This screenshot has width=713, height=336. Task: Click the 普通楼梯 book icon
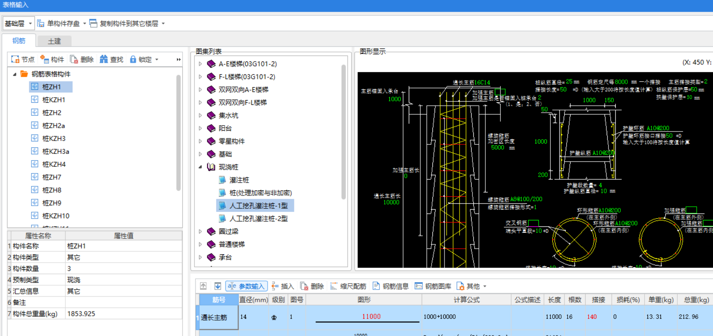(211, 244)
